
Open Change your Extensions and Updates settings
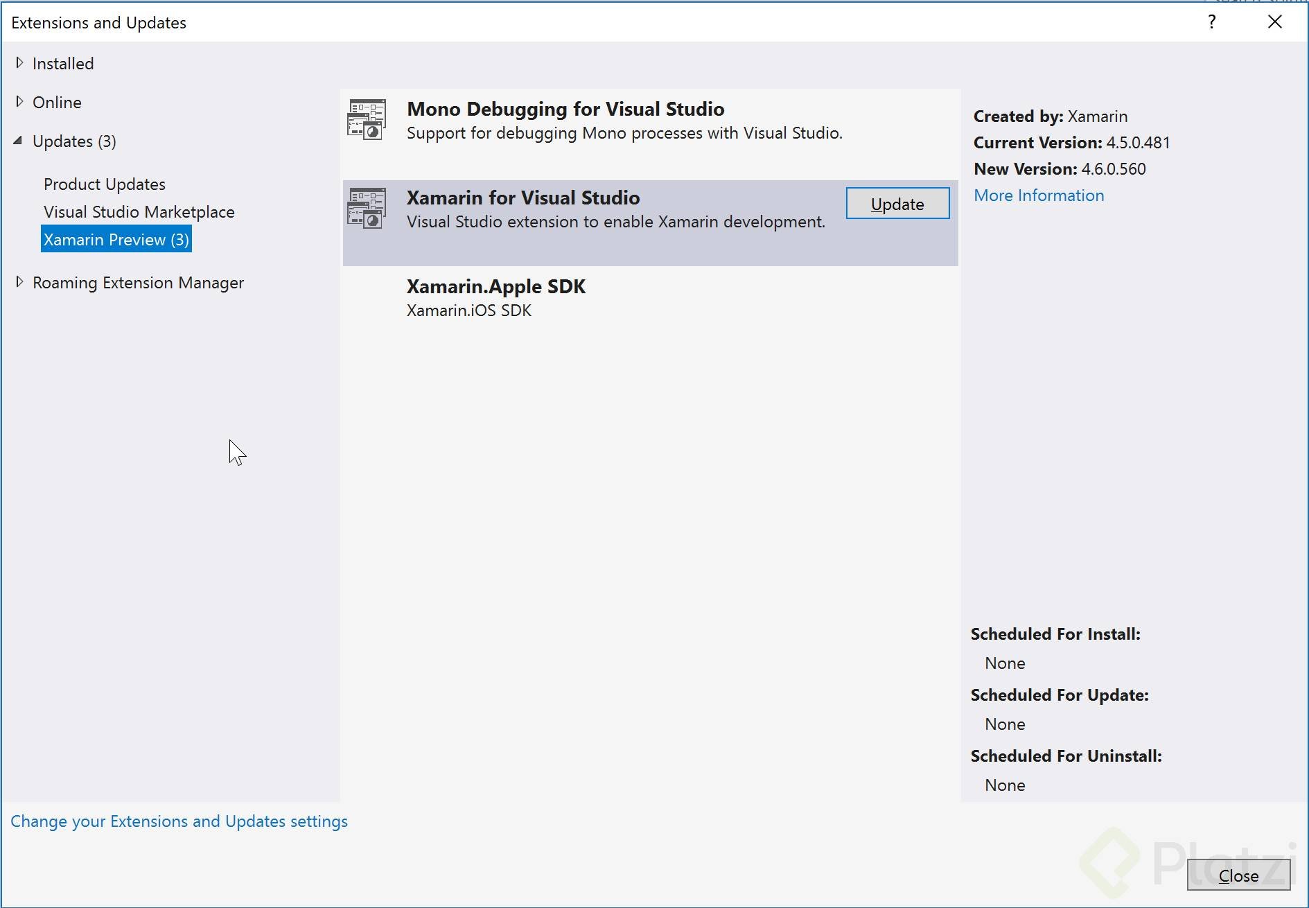click(179, 821)
